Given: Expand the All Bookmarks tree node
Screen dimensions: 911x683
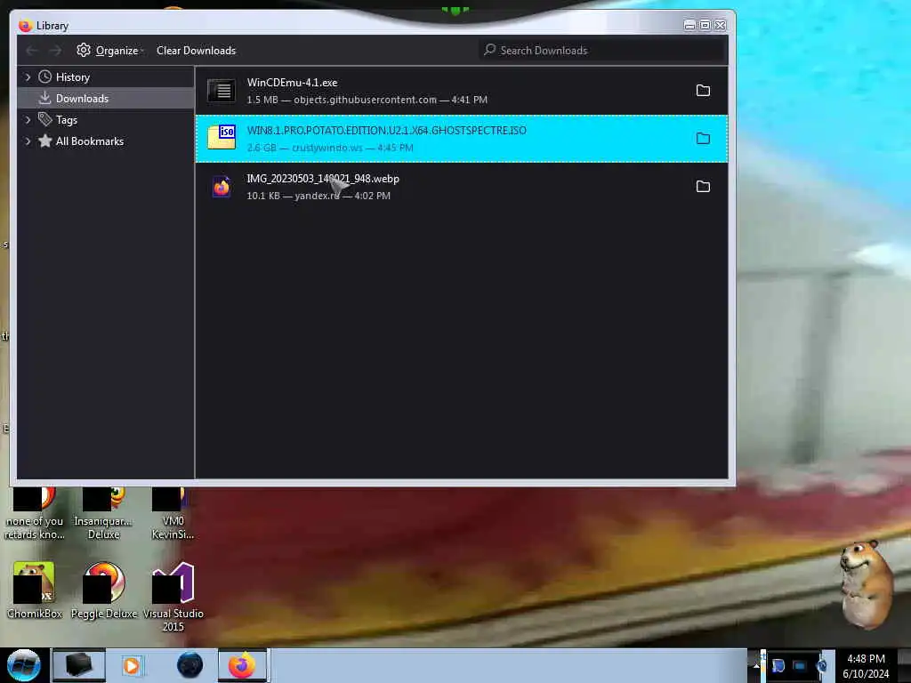Looking at the screenshot, I should pyautogui.click(x=28, y=141).
